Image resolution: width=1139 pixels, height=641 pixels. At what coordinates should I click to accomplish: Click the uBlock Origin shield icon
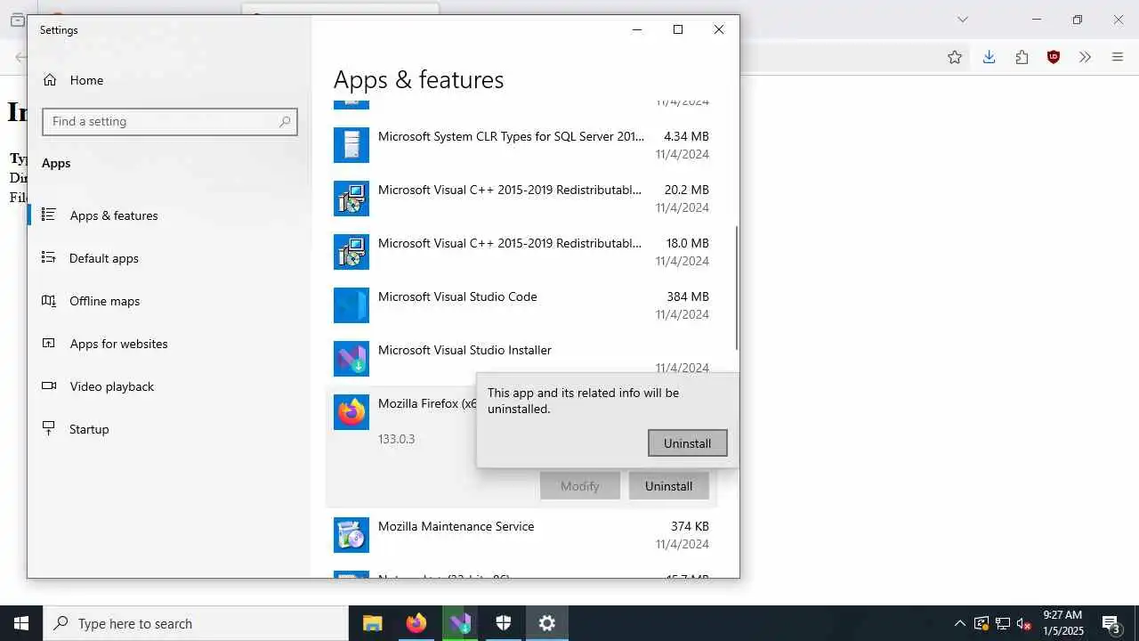[x=1054, y=57]
